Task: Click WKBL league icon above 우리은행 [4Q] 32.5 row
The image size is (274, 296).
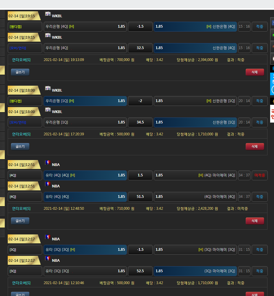Action: (x=48, y=35)
